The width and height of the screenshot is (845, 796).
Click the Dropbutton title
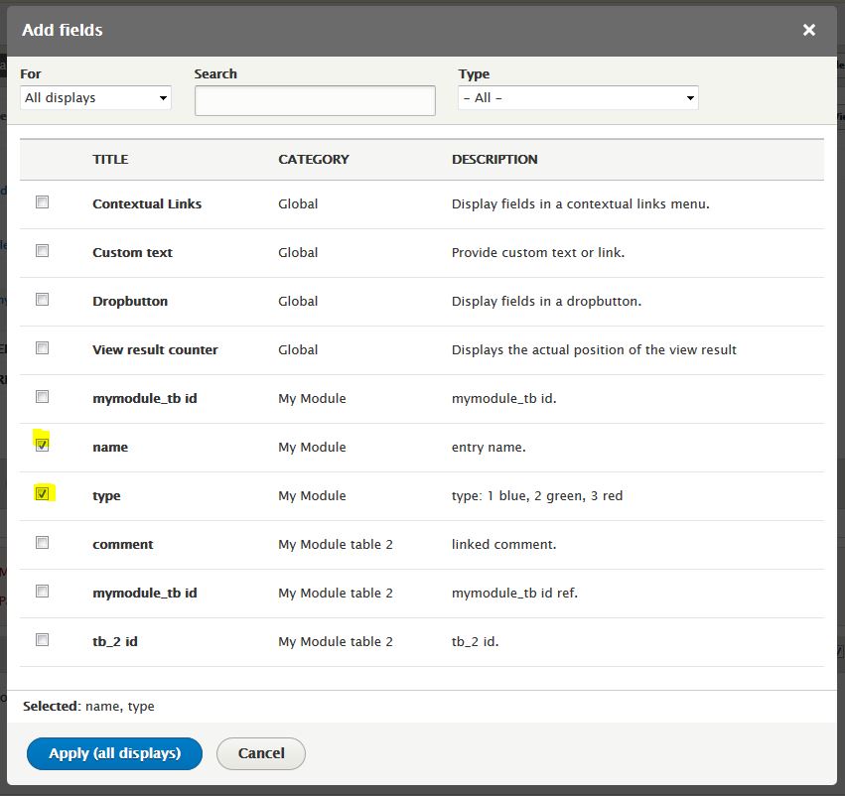(x=130, y=301)
